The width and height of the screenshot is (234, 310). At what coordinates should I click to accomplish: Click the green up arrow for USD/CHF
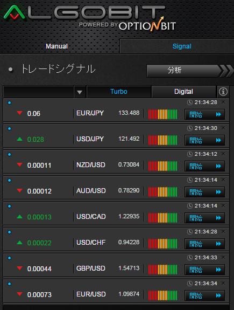pyautogui.click(x=19, y=243)
